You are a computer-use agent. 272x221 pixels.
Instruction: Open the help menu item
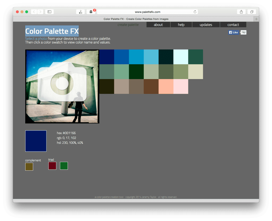[x=181, y=25]
